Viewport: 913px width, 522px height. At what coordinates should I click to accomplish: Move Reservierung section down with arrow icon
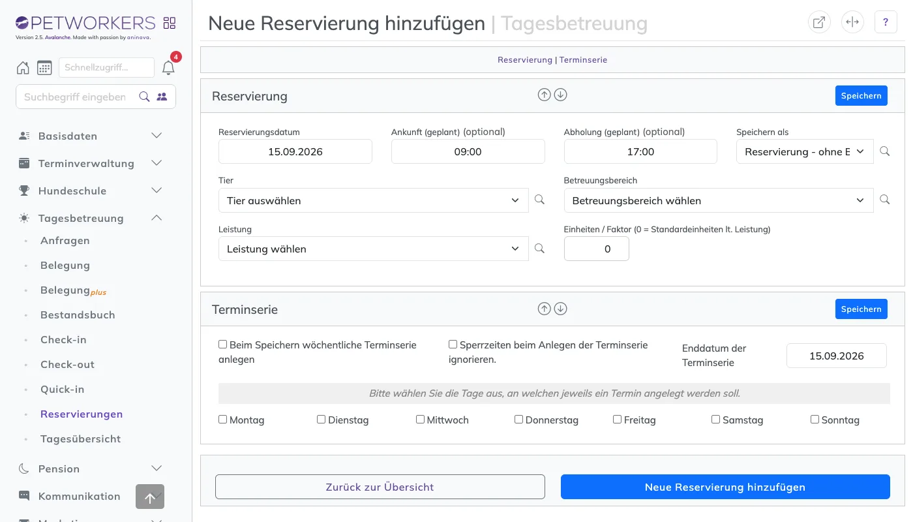tap(560, 95)
